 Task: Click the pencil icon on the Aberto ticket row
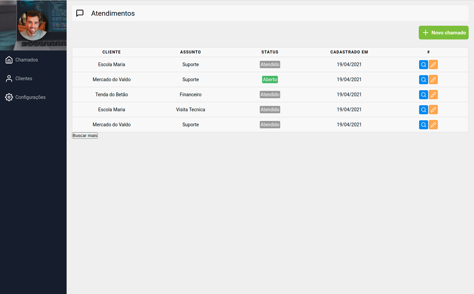tap(433, 80)
